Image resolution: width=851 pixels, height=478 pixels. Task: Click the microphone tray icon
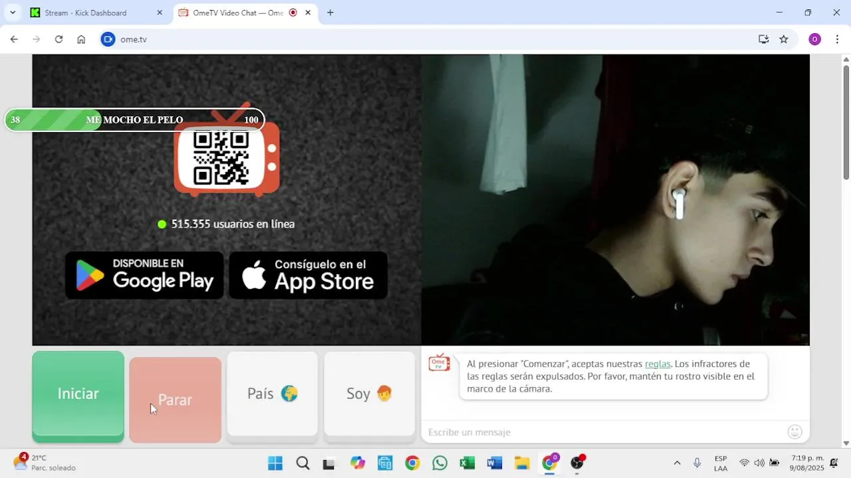(697, 463)
